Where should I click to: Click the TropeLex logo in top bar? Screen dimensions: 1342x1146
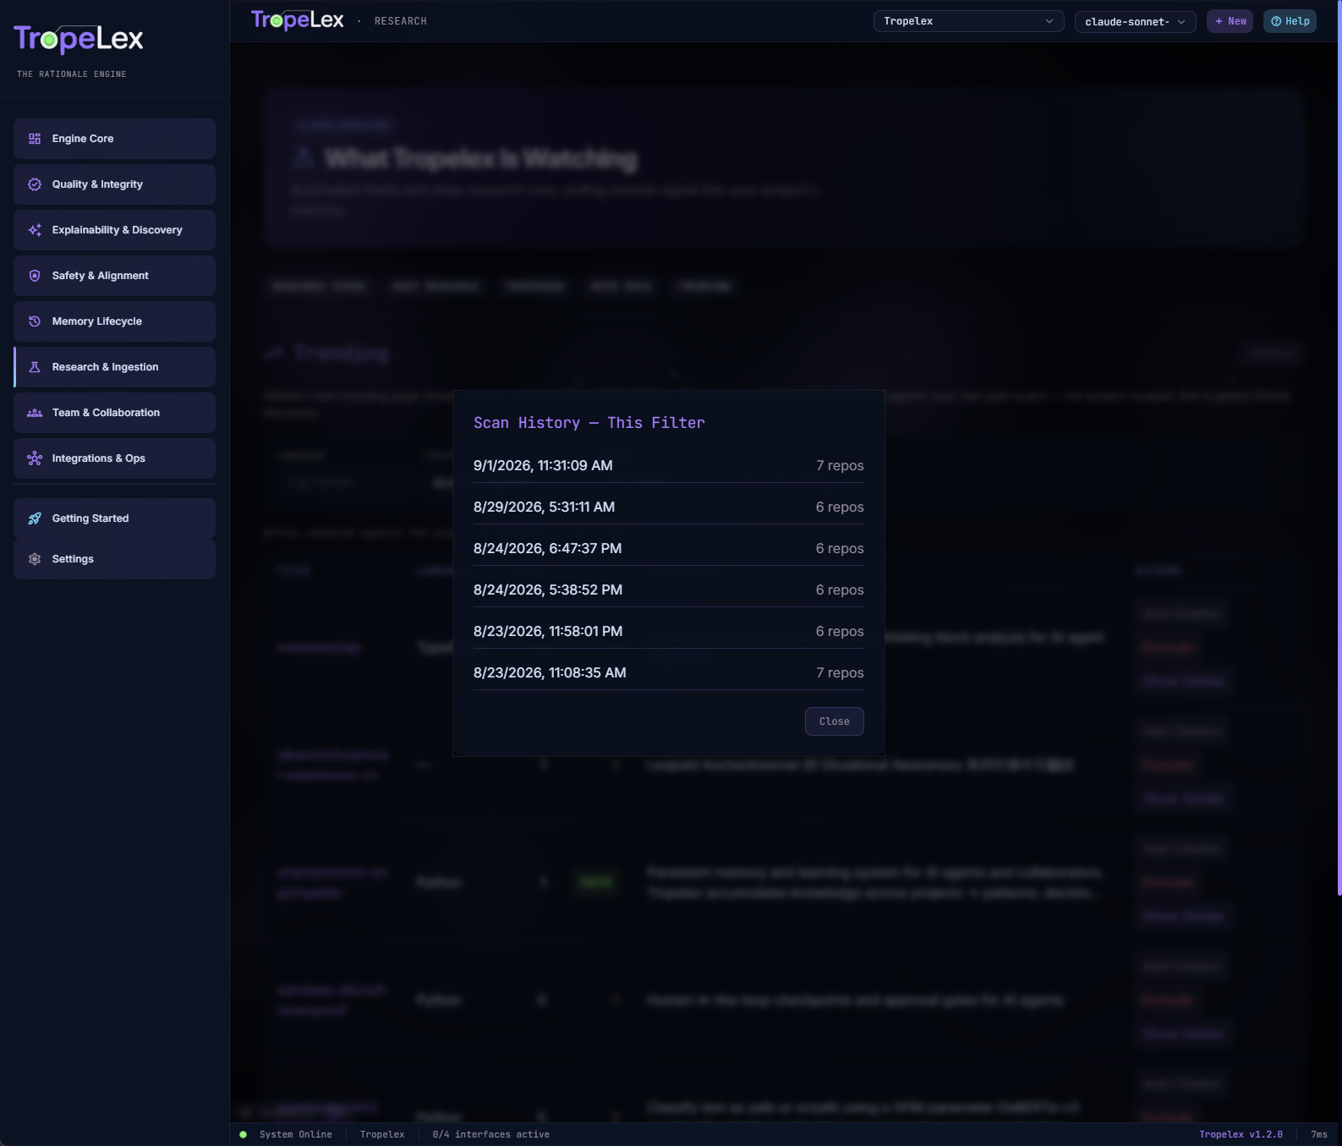[298, 20]
